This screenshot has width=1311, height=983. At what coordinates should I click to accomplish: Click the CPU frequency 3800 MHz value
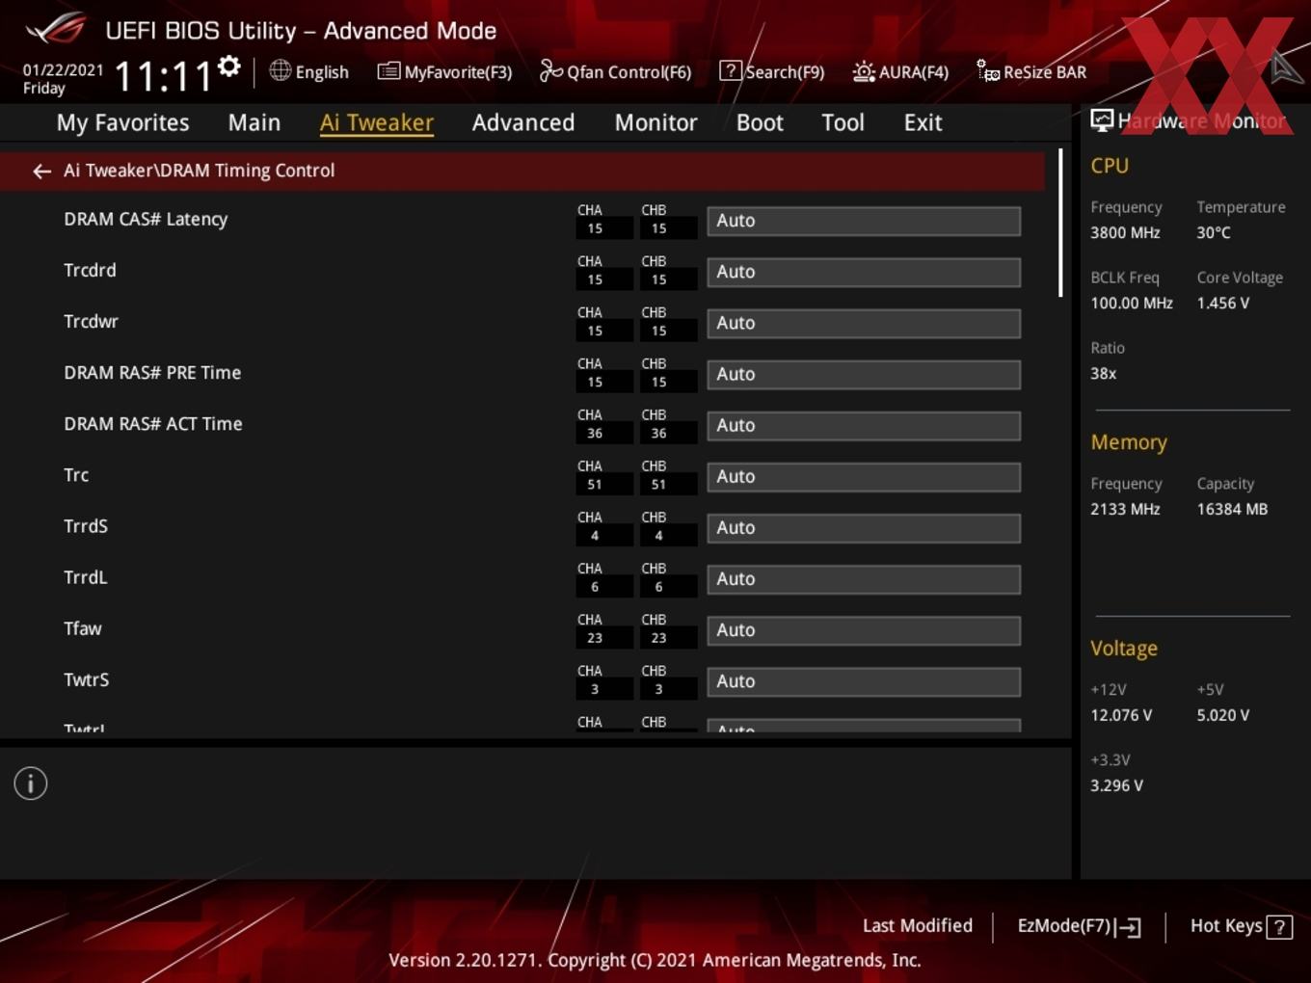[1125, 232]
